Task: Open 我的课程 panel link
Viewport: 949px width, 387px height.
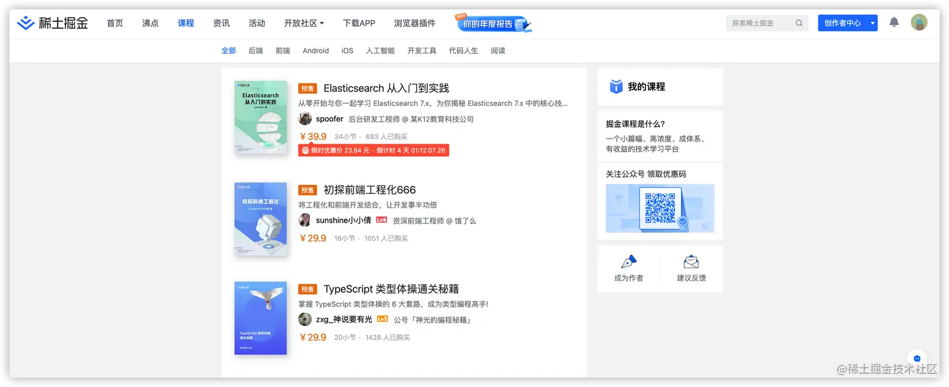Action: point(660,87)
